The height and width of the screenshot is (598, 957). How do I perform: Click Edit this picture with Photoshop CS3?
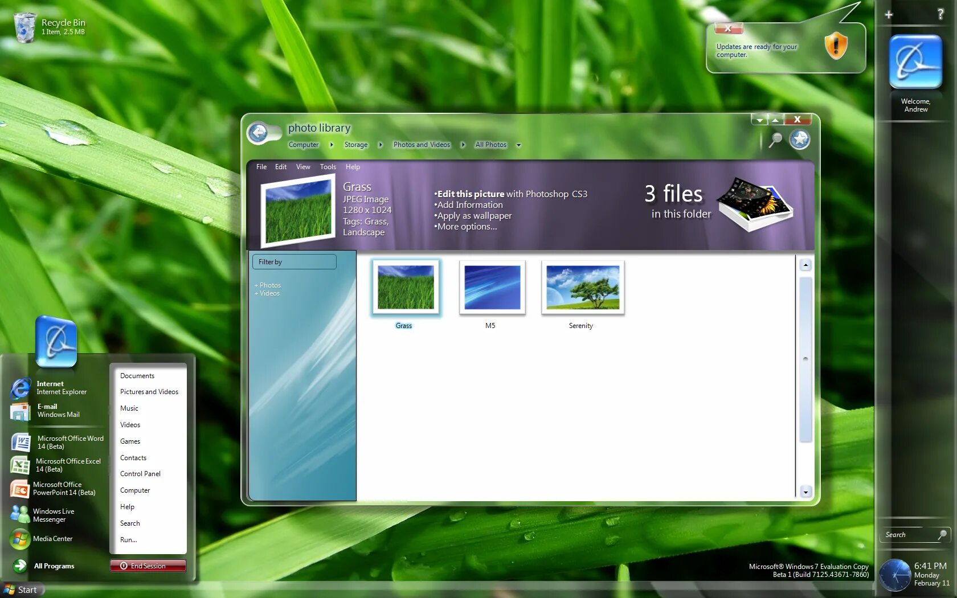click(511, 194)
